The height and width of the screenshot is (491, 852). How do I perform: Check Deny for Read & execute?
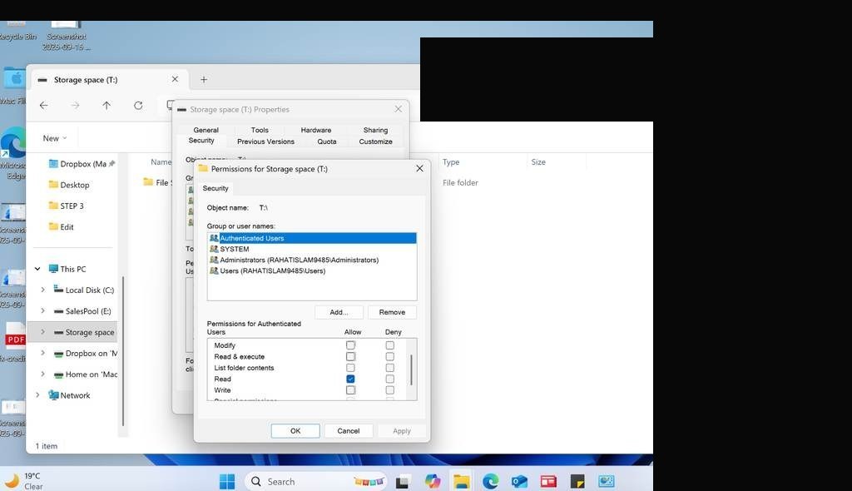389,357
